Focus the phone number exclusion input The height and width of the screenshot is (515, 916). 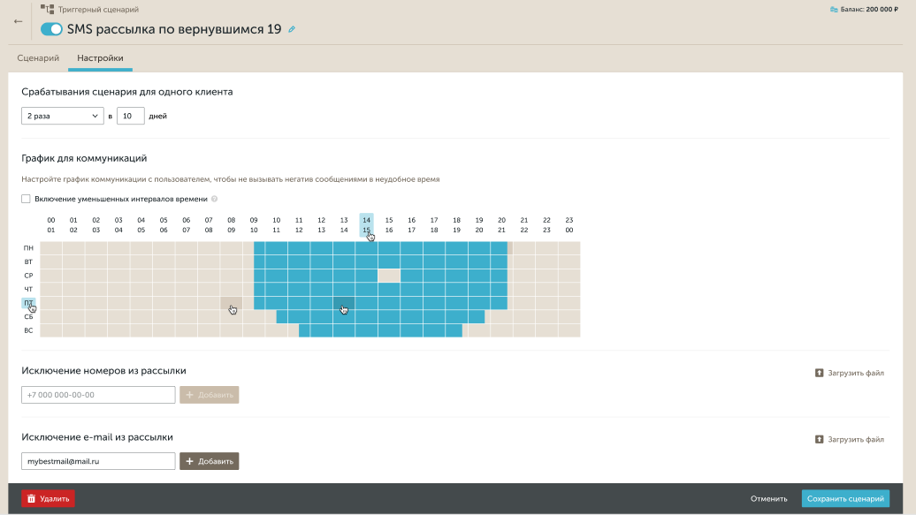(98, 395)
